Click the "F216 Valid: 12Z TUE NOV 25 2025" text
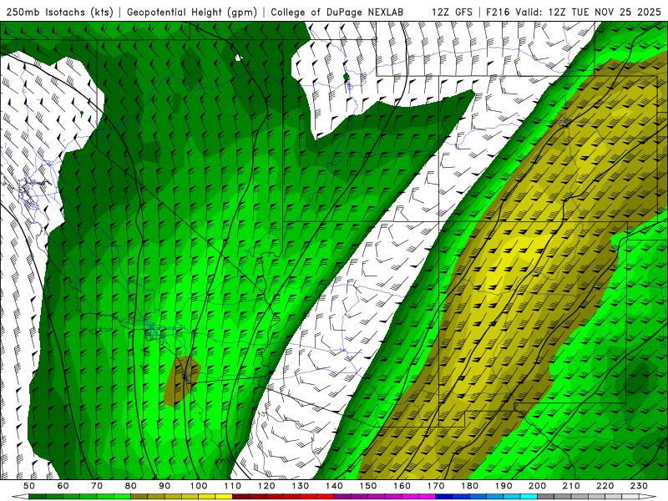Viewport: 668px width, 501px height. 574,12
